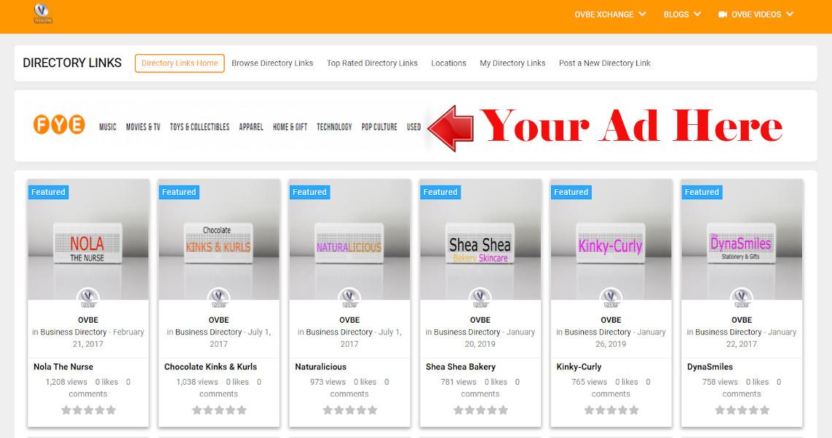Open the Kinky-Curly thumbnail image

[611, 240]
